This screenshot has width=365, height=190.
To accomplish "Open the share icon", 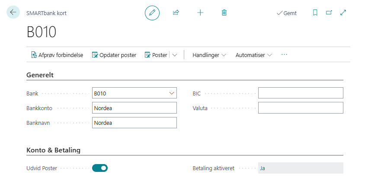I will [x=176, y=13].
